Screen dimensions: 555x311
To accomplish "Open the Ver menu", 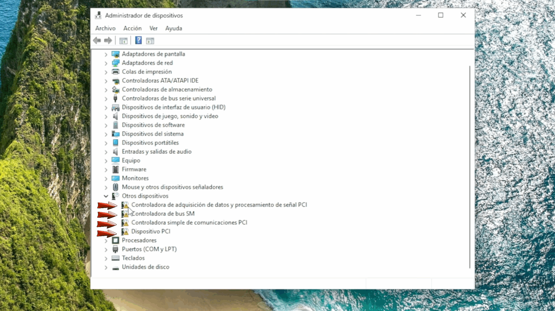I will tap(153, 28).
